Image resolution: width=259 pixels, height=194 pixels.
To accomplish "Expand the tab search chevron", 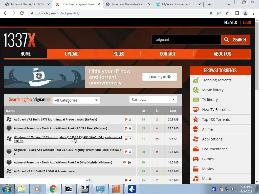I will [x=229, y=4].
